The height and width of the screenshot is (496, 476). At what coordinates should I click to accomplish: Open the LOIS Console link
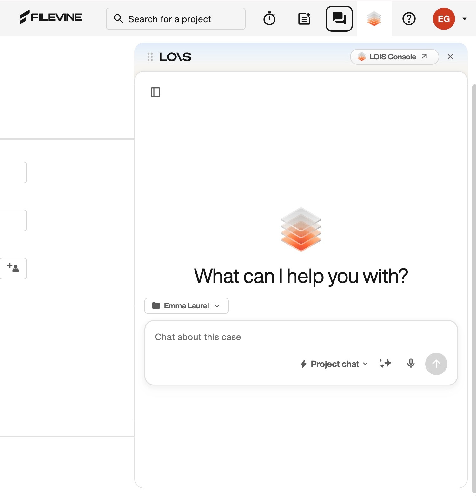[x=394, y=57]
